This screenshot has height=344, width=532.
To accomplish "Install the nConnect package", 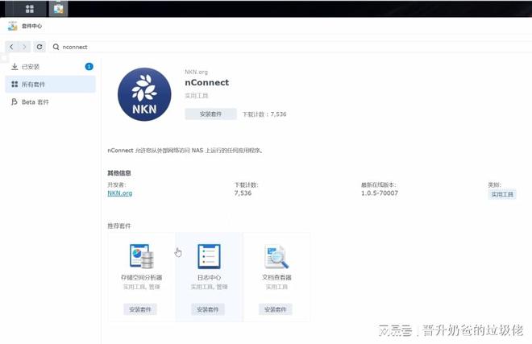I will pos(210,114).
